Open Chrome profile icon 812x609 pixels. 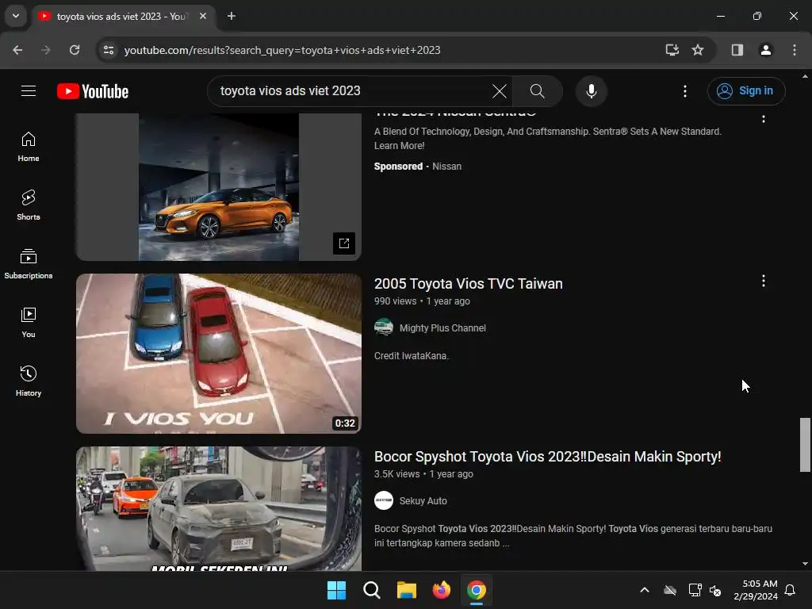coord(765,50)
